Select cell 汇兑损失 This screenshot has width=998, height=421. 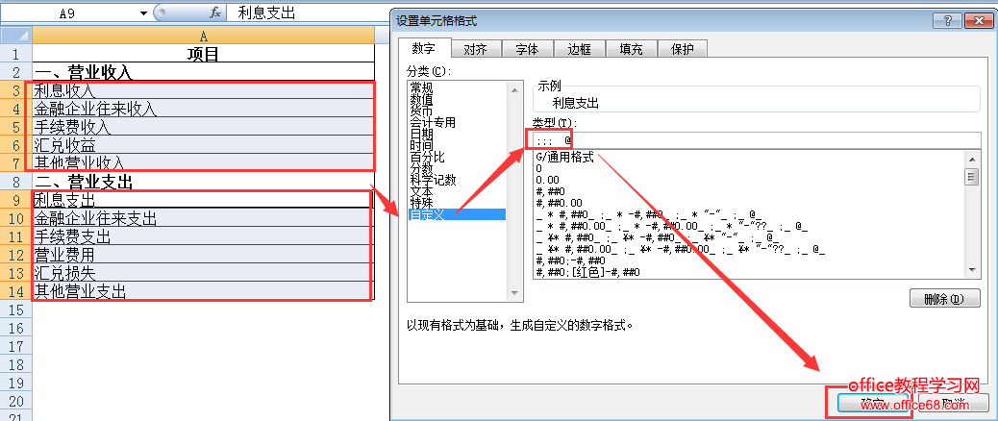[x=203, y=274]
